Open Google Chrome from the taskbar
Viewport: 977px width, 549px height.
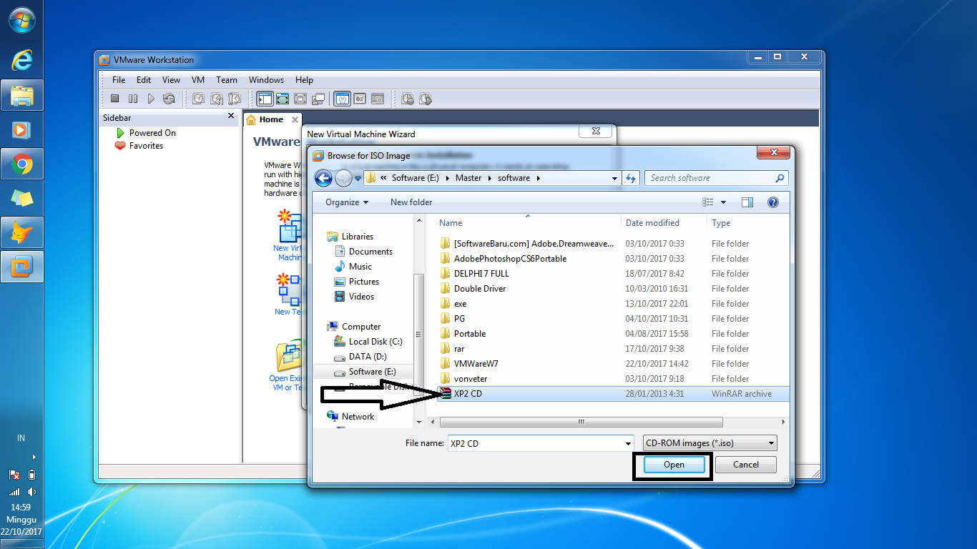[x=22, y=165]
